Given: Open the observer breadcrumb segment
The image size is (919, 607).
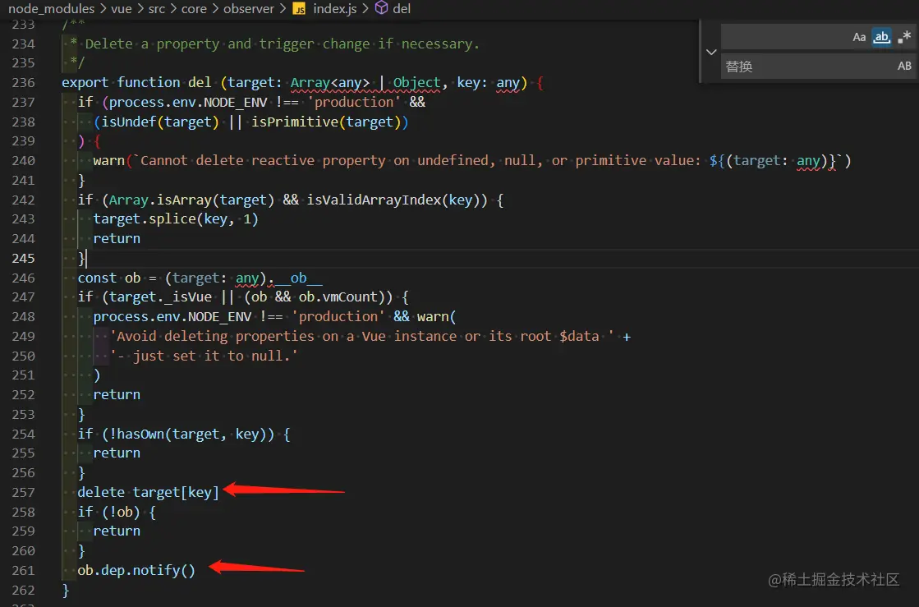Looking at the screenshot, I should 249,9.
